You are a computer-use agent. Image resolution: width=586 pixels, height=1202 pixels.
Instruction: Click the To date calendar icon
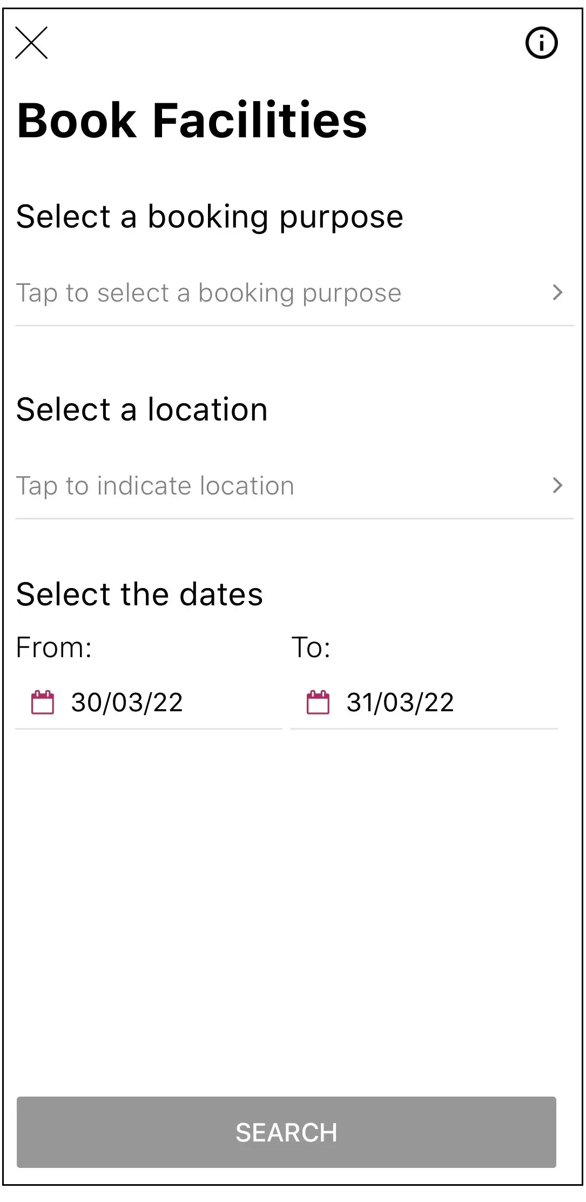(x=318, y=702)
